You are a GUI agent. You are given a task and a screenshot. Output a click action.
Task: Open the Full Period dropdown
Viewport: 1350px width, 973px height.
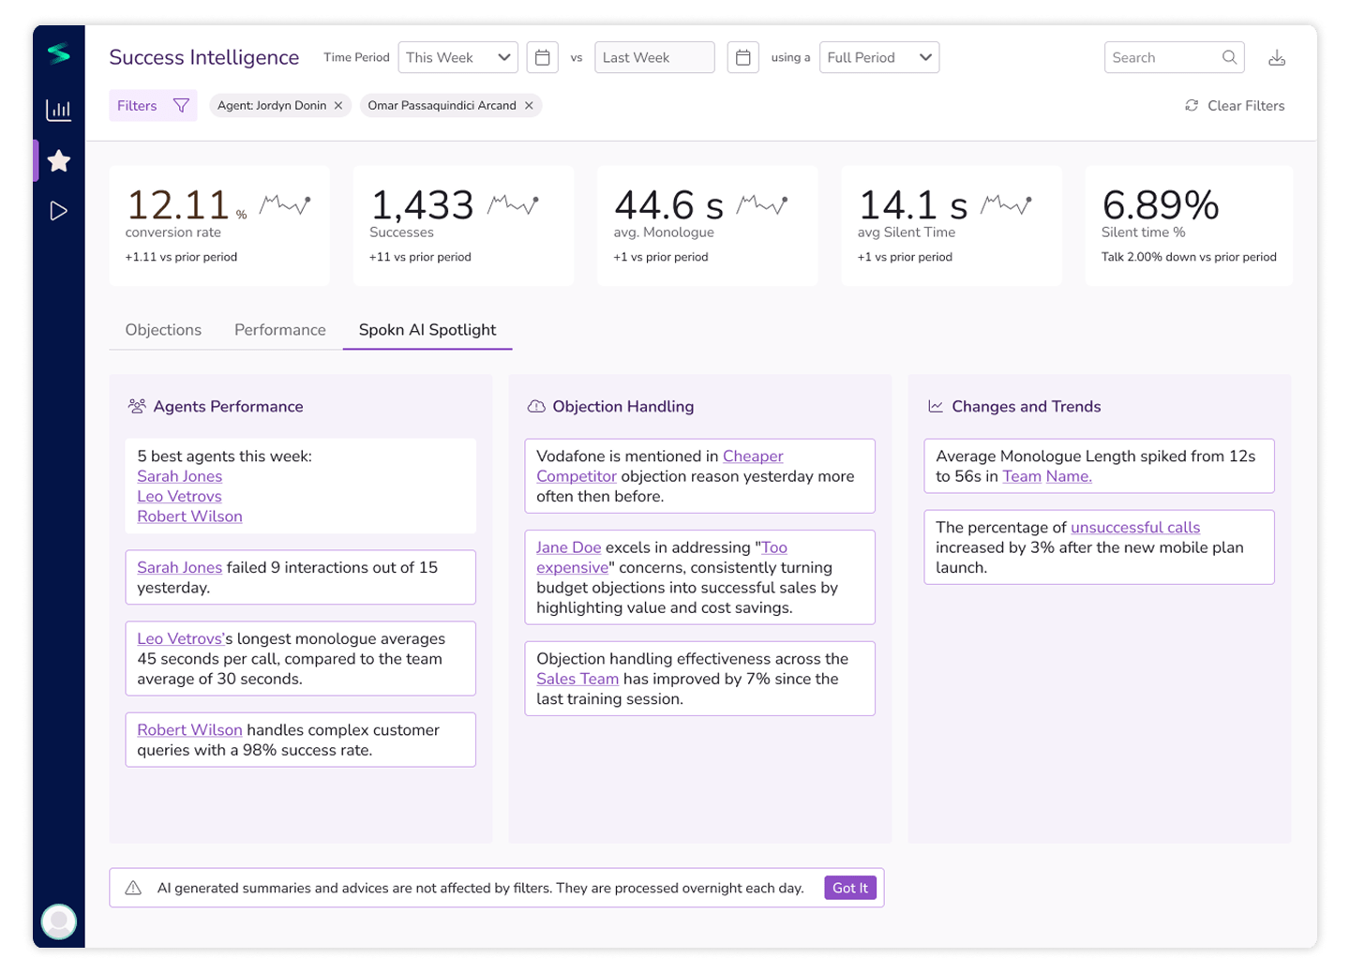pos(879,57)
